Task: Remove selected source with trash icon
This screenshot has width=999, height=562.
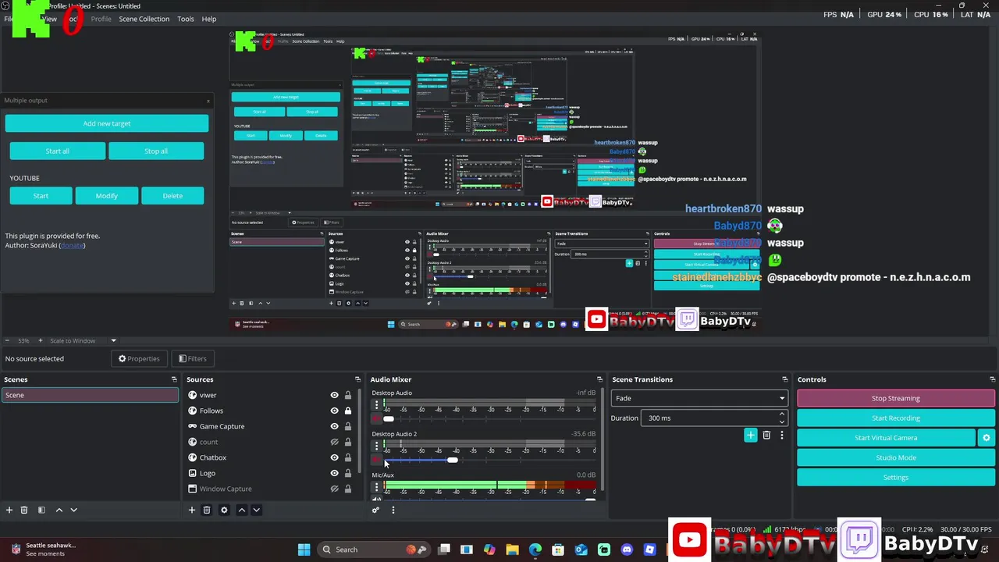Action: [x=207, y=510]
